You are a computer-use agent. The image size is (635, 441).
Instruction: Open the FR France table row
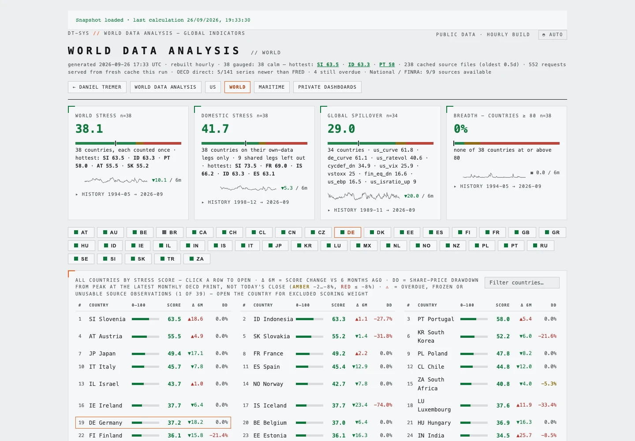(317, 353)
